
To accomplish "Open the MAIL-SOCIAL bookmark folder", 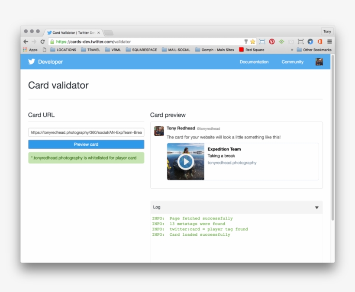I will click(176, 50).
